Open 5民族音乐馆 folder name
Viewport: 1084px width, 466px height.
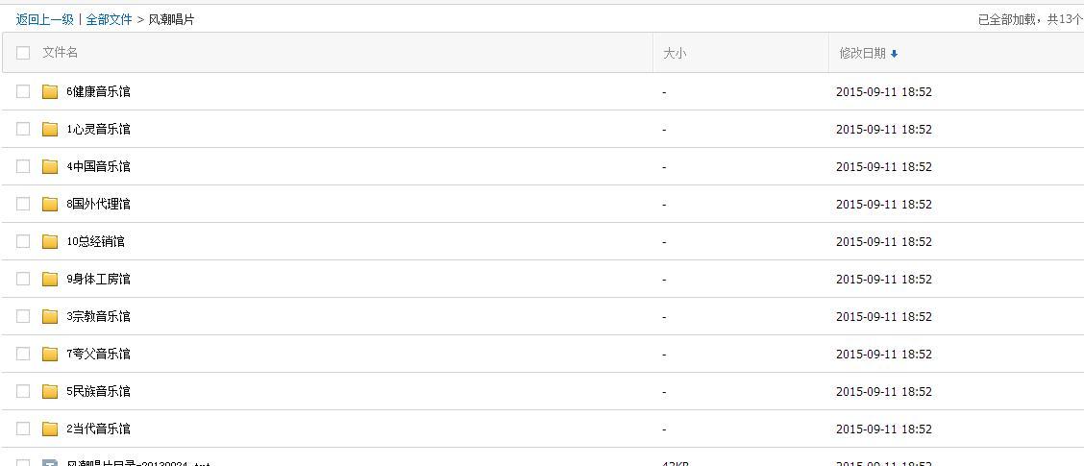[98, 391]
